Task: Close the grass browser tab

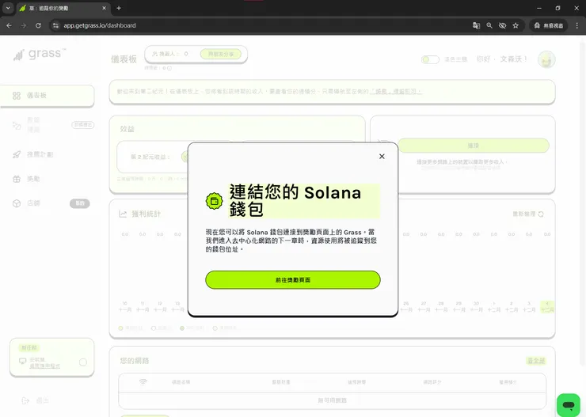Action: click(x=104, y=8)
